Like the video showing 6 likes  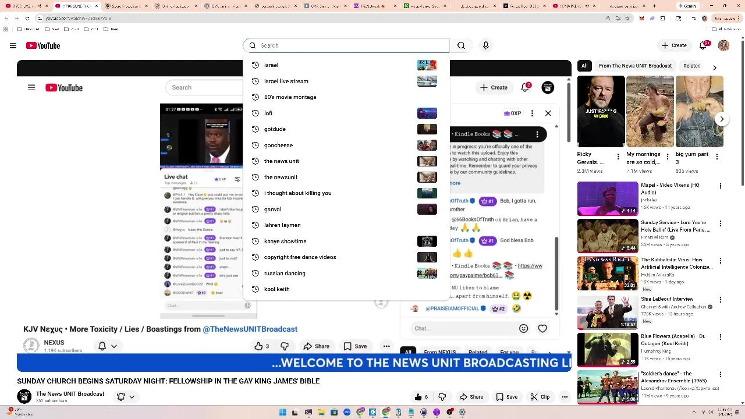pyautogui.click(x=421, y=397)
